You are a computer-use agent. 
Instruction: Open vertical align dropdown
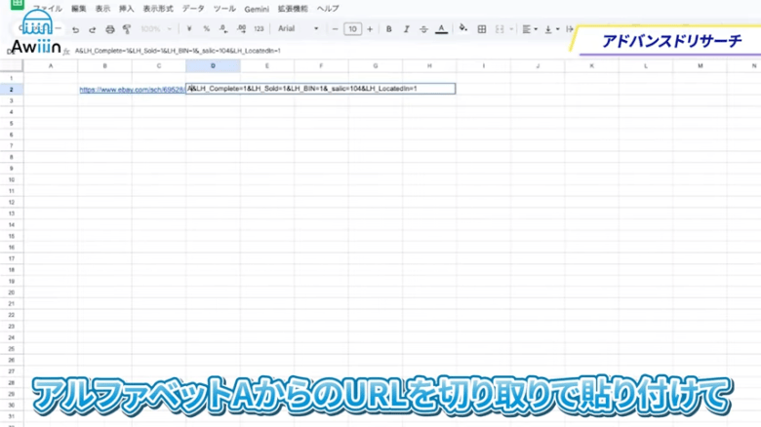pyautogui.click(x=551, y=29)
